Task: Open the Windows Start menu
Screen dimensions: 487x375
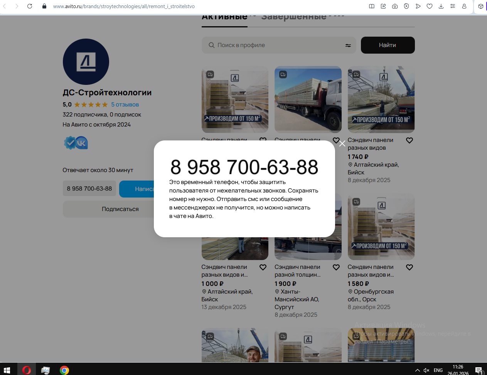Action: [x=7, y=370]
